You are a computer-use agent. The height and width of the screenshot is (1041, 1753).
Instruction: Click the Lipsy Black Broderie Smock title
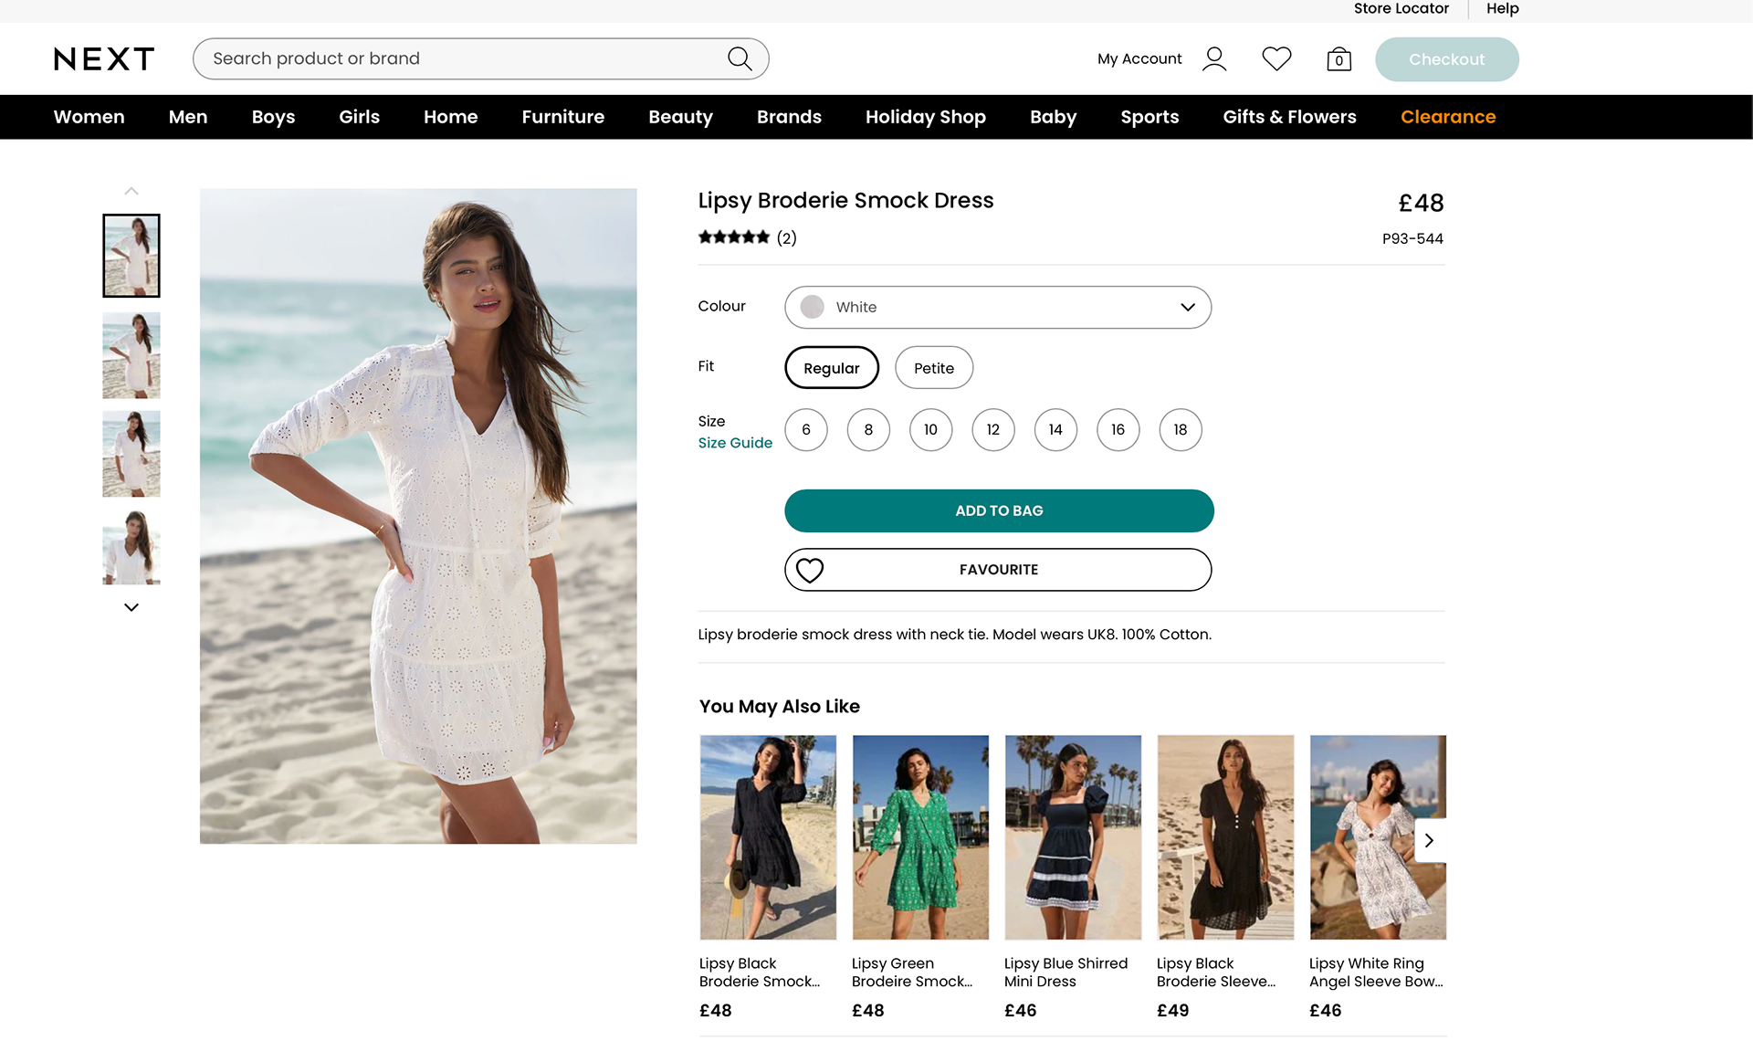[x=760, y=973]
